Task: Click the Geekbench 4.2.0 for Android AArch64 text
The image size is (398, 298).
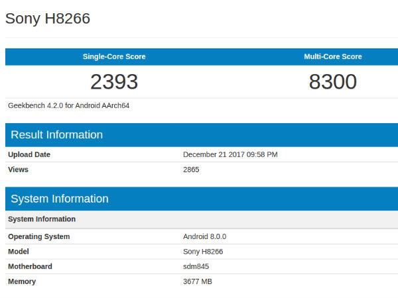Action: (x=69, y=106)
